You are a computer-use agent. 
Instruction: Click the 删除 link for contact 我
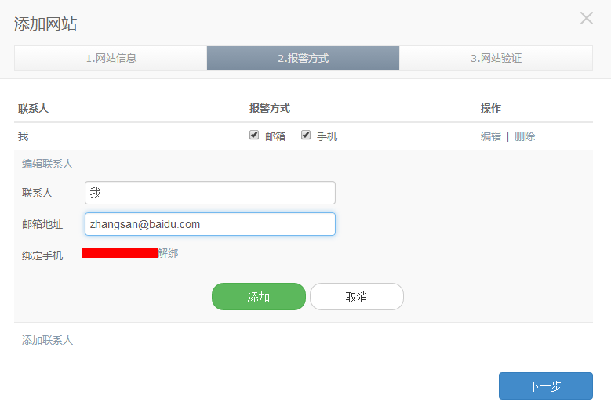(525, 136)
